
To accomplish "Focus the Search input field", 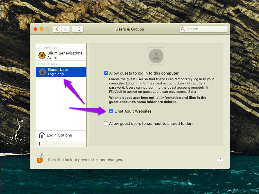I will tap(203, 29).
